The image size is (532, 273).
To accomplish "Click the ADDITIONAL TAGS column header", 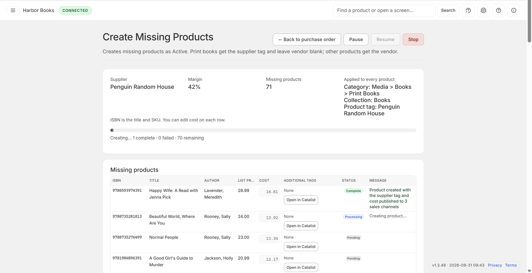I will pos(300,180).
